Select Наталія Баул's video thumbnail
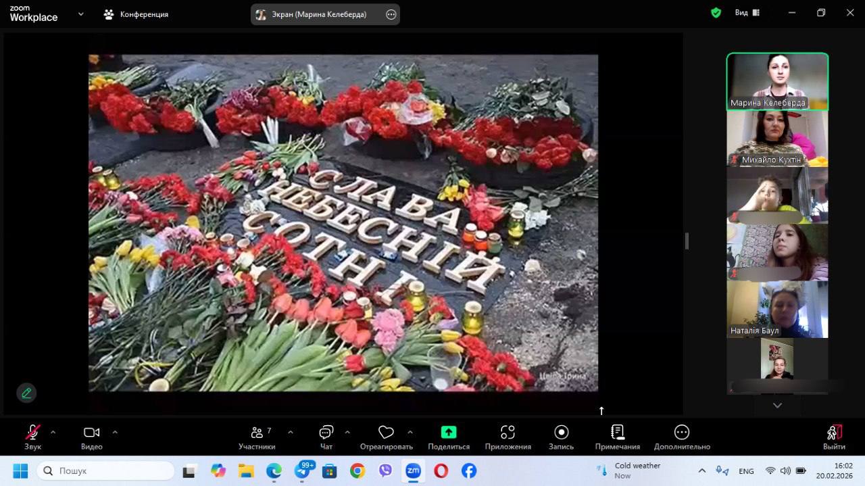865x486 pixels. point(777,309)
